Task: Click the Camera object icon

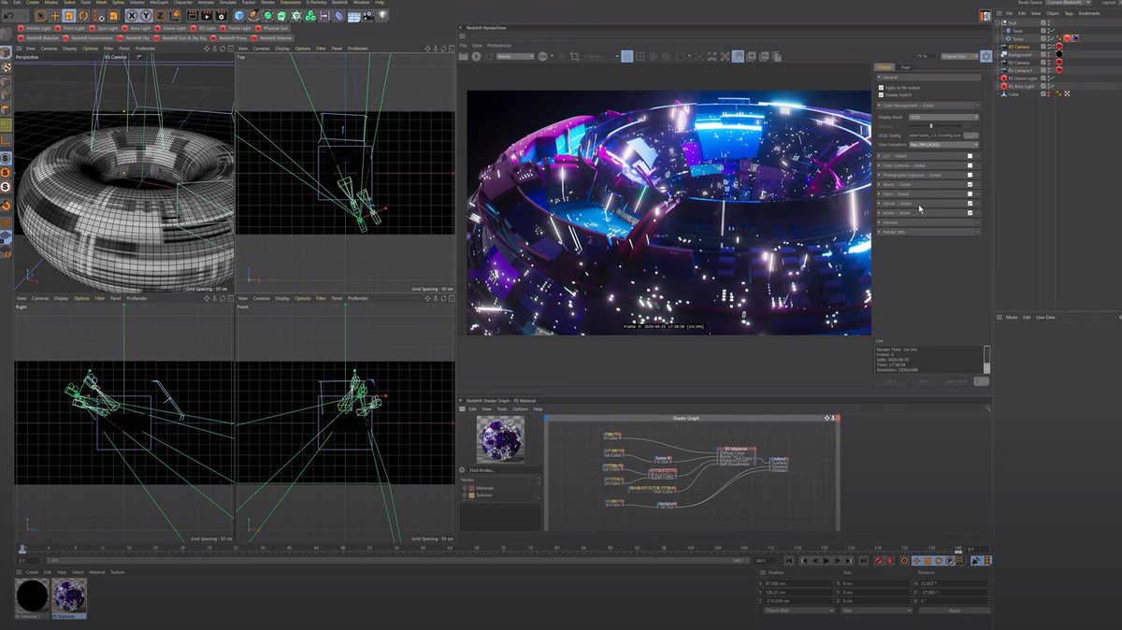Action: coord(368,15)
